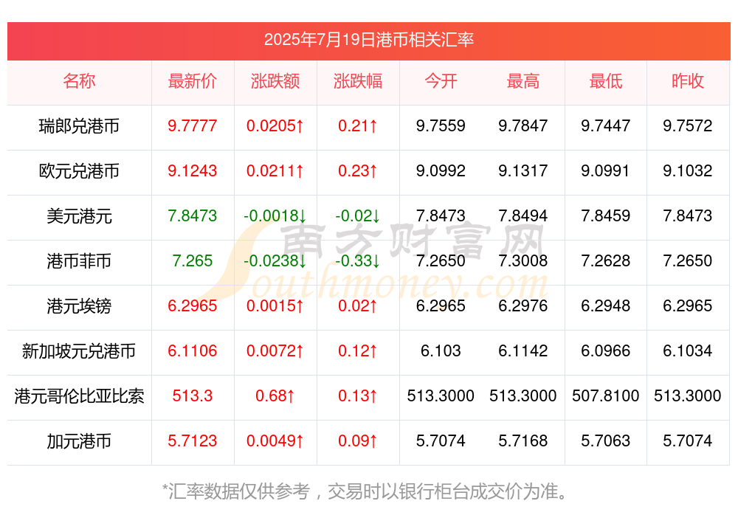The width and height of the screenshot is (738, 515).
Task: Click opening value 9.0992
Action: (x=441, y=171)
